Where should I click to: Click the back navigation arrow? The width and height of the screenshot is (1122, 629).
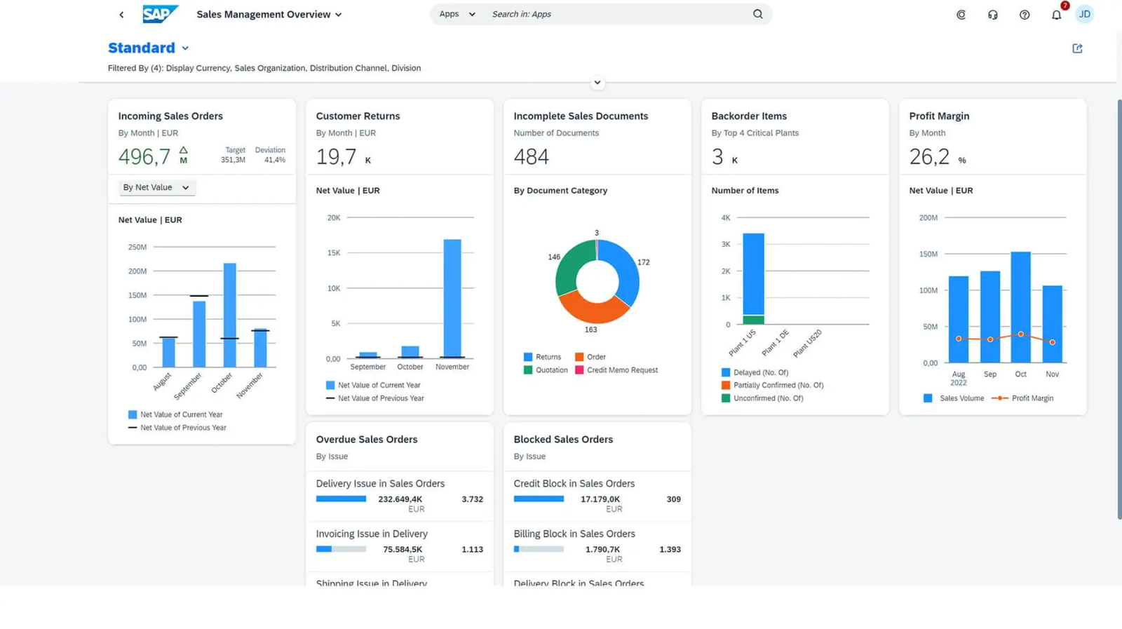coord(121,15)
